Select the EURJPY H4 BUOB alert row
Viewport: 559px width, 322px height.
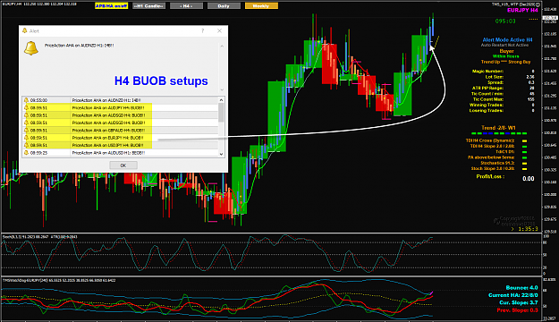tap(120, 138)
